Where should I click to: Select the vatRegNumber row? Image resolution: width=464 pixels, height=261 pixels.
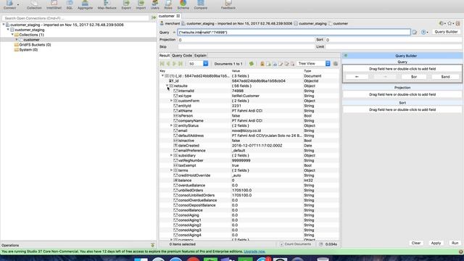click(x=249, y=160)
